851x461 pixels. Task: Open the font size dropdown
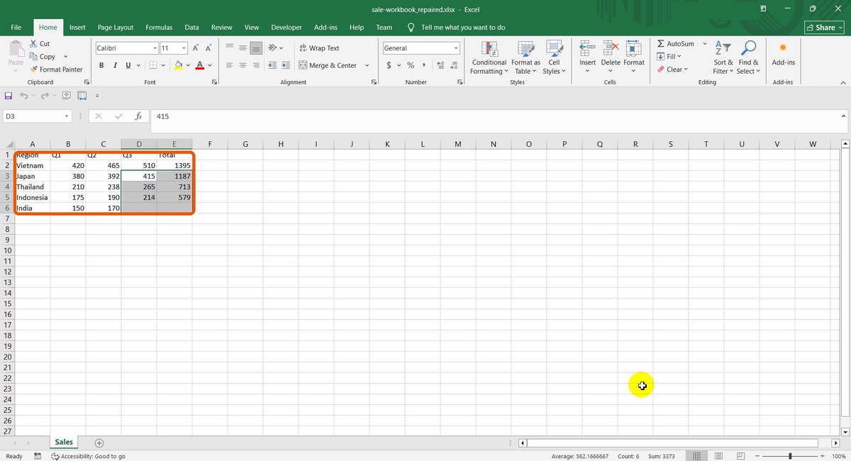coord(184,48)
